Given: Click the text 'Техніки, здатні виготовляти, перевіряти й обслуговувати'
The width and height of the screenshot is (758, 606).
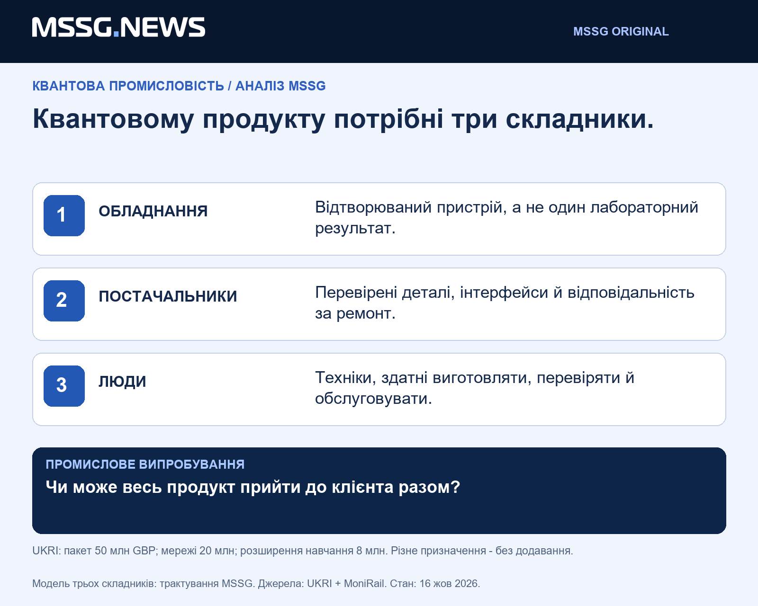Looking at the screenshot, I should coord(475,388).
